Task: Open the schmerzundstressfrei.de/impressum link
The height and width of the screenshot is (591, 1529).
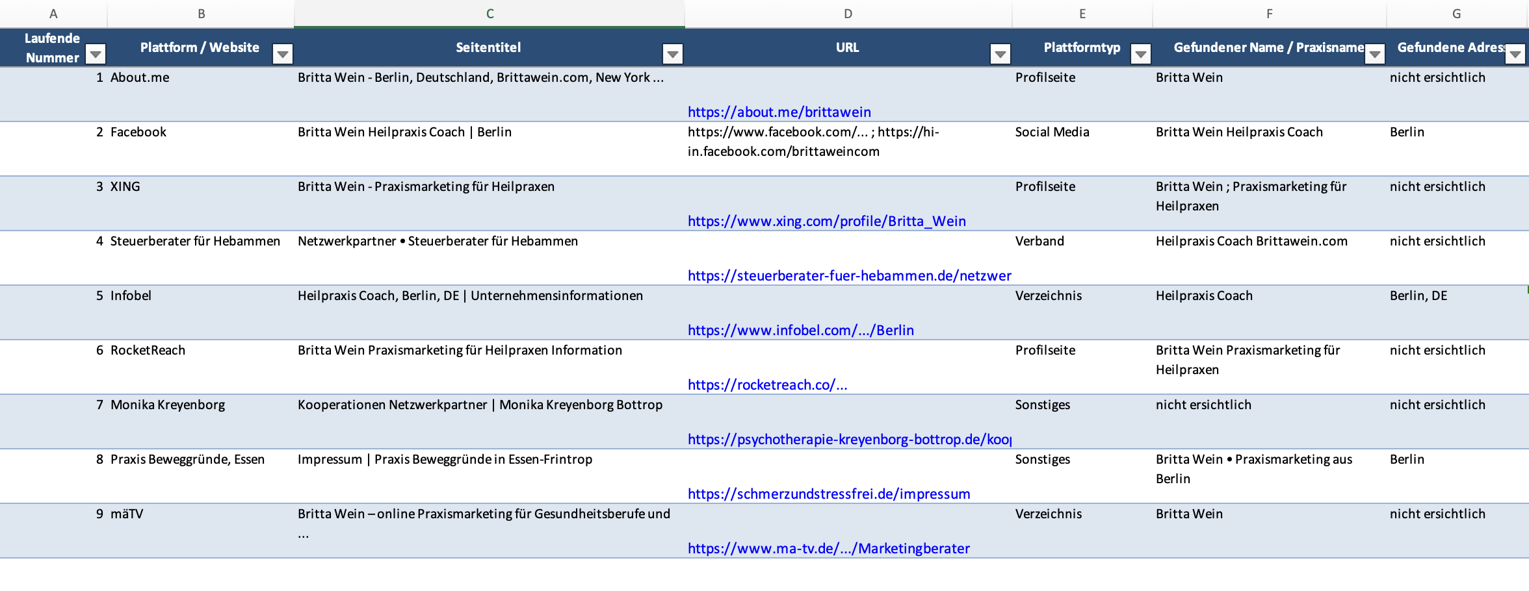Action: pos(828,494)
